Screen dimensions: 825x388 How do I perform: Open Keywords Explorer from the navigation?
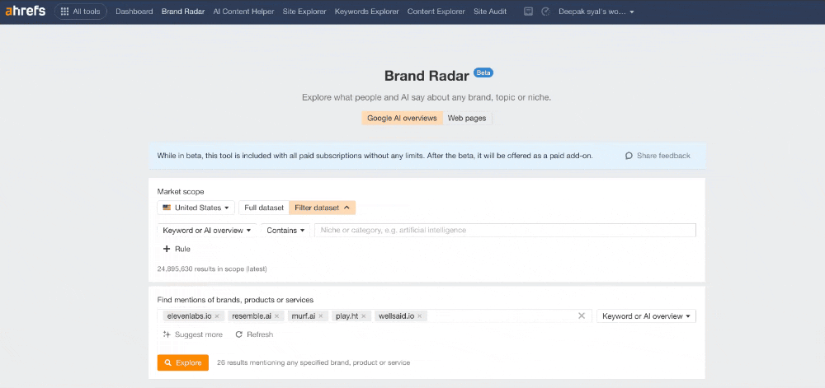(367, 12)
